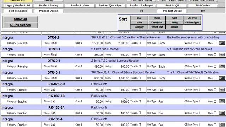Viewport: 226px width, 127px height.
Task: Sort the list by SKU
Action: coord(139,18)
